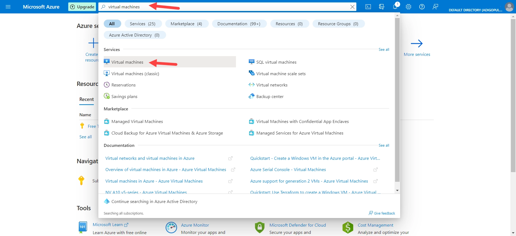516x236 pixels.
Task: Click the Upgrade button
Action: [x=82, y=7]
